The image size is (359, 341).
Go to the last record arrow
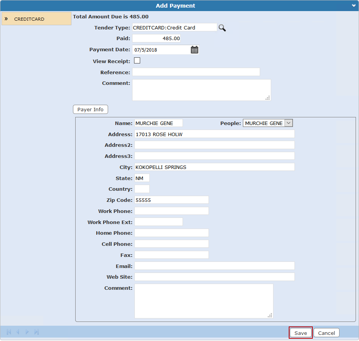point(37,332)
